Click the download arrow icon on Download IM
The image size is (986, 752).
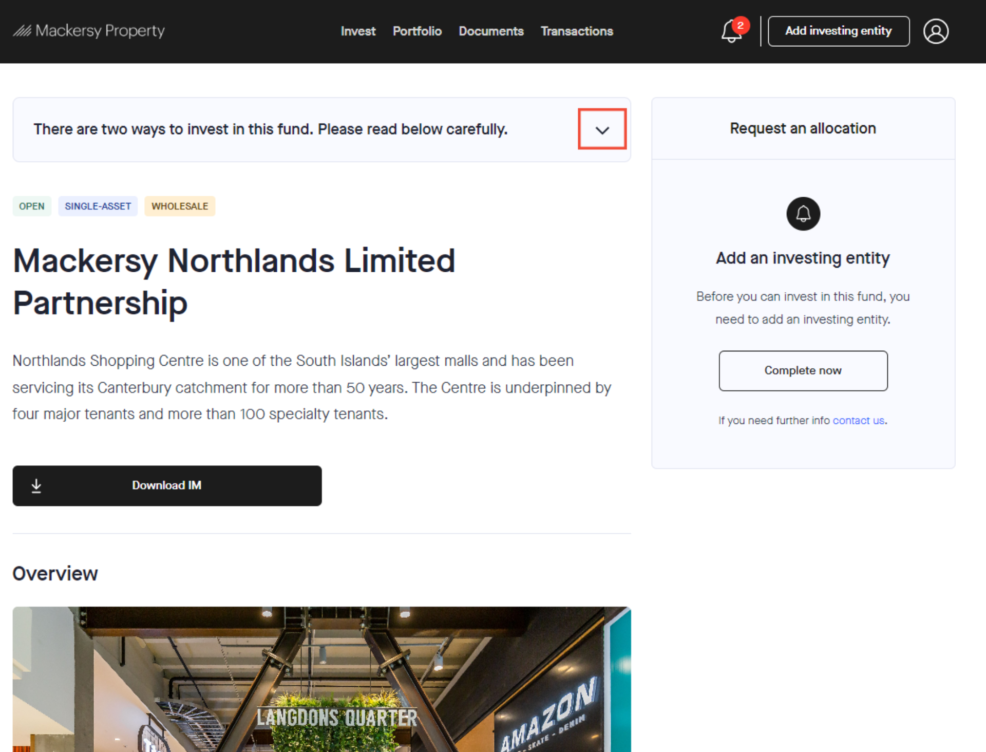pyautogui.click(x=37, y=485)
